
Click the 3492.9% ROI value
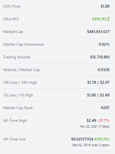[x=99, y=19]
